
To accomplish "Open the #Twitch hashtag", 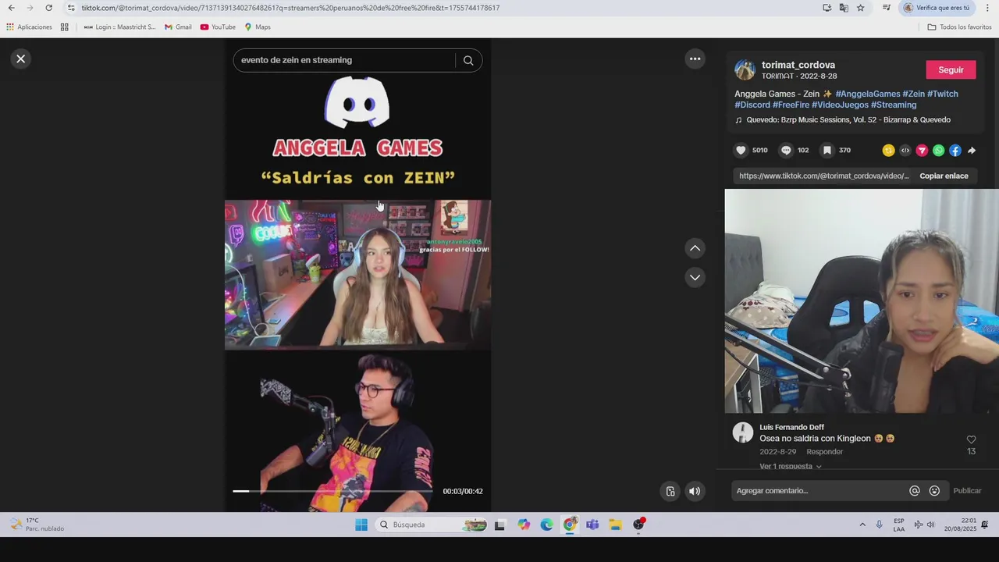I will pyautogui.click(x=943, y=94).
